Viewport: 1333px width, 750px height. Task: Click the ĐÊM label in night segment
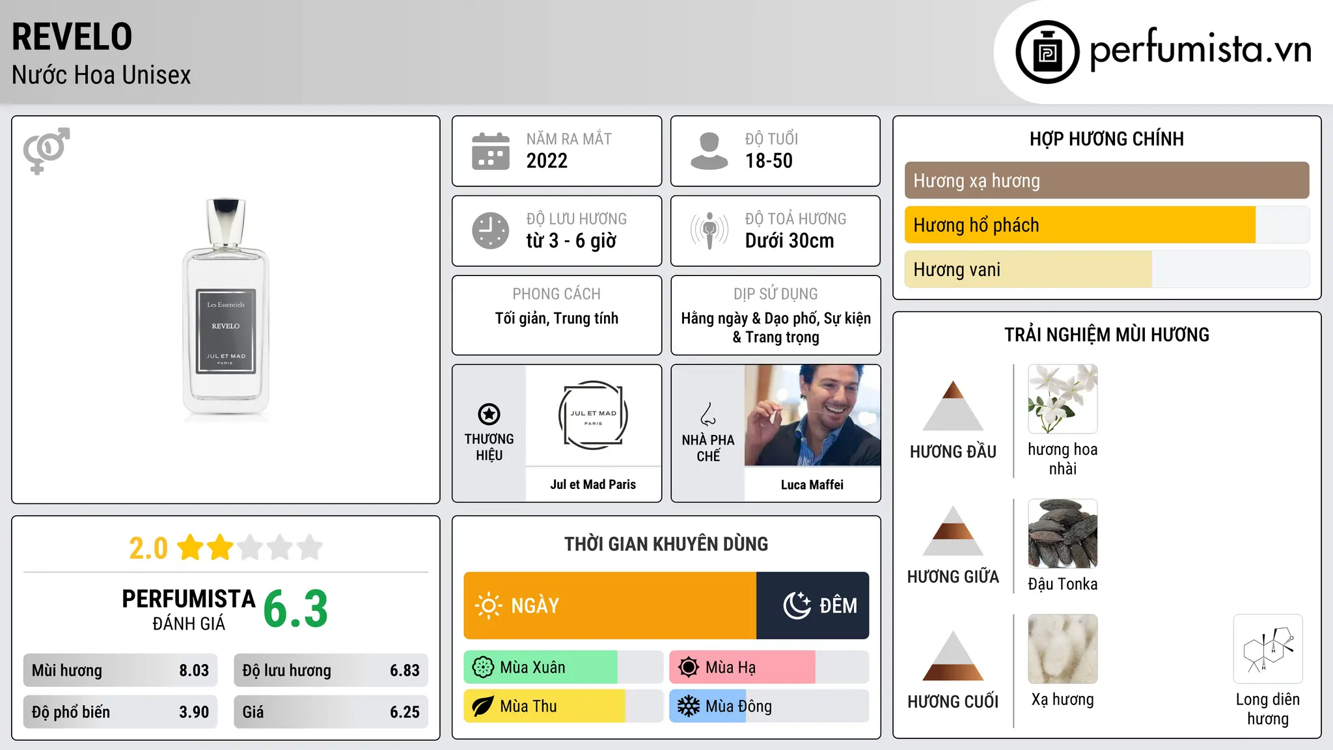838,605
